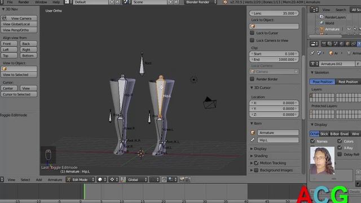This screenshot has height=203, width=361.
Task: Toggle Armature visibility eye in outliner
Action: [x=349, y=29]
